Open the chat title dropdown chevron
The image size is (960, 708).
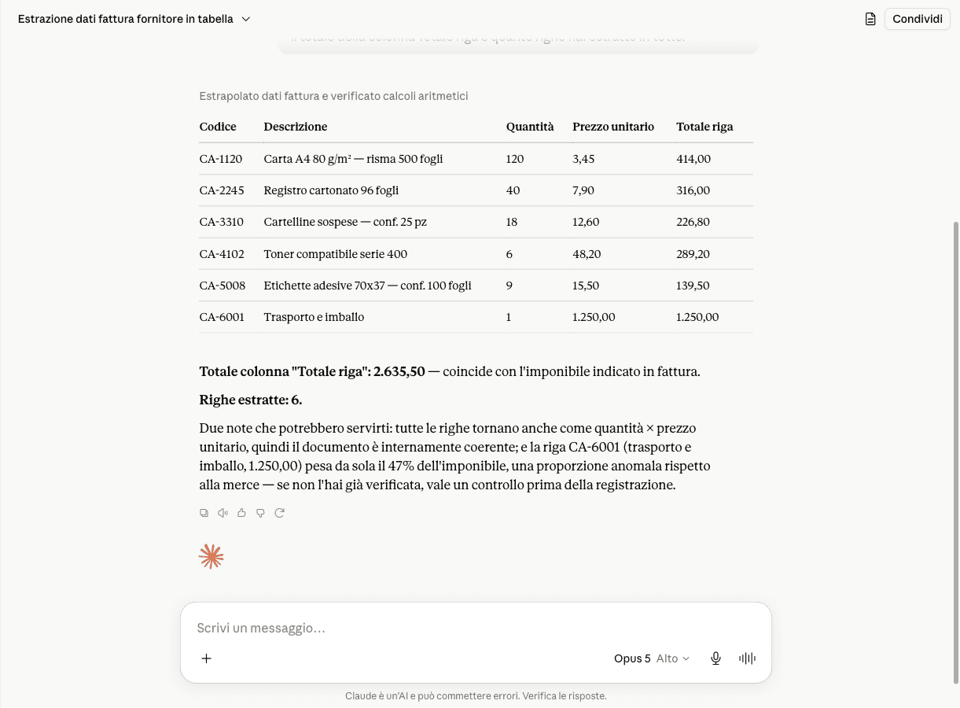(x=246, y=19)
